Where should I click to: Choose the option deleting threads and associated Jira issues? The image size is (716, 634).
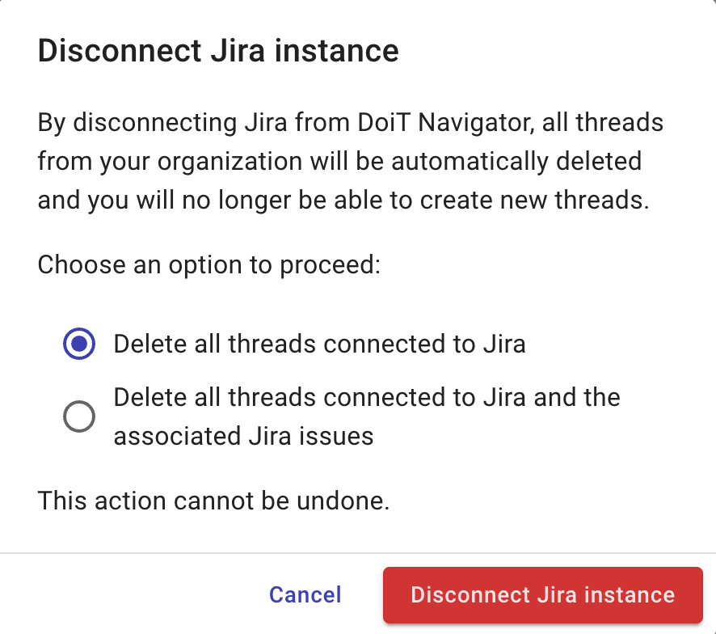[x=78, y=416]
